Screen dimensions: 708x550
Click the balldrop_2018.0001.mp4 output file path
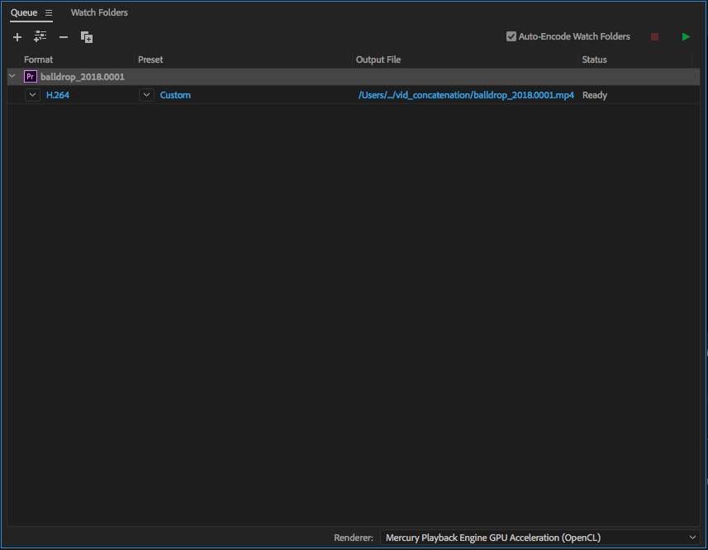(x=466, y=95)
